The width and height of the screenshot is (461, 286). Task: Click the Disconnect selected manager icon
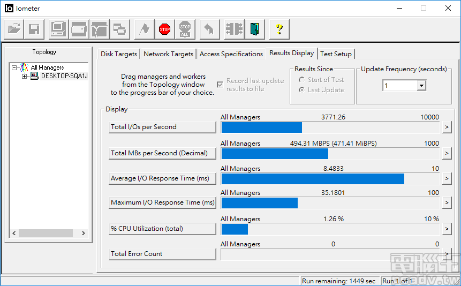pos(235,29)
